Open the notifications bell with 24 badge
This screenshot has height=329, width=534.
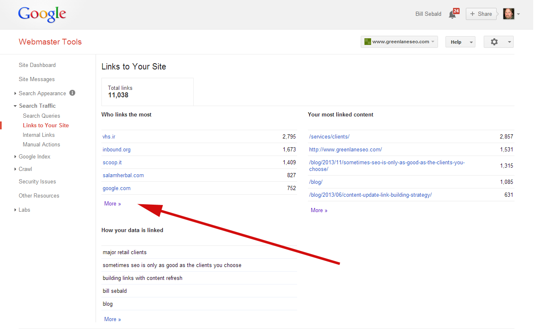click(x=454, y=14)
